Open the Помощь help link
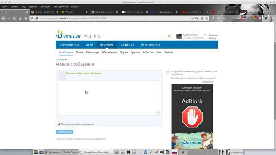The width and height of the screenshot is (276, 155). (213, 35)
